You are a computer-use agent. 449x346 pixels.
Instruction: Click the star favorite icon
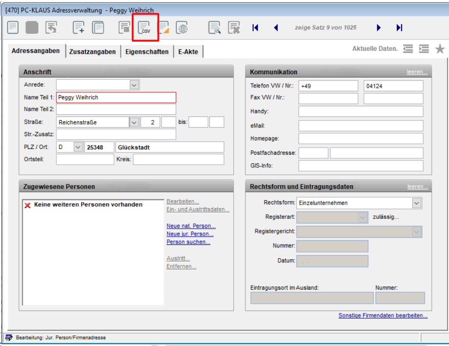click(440, 49)
